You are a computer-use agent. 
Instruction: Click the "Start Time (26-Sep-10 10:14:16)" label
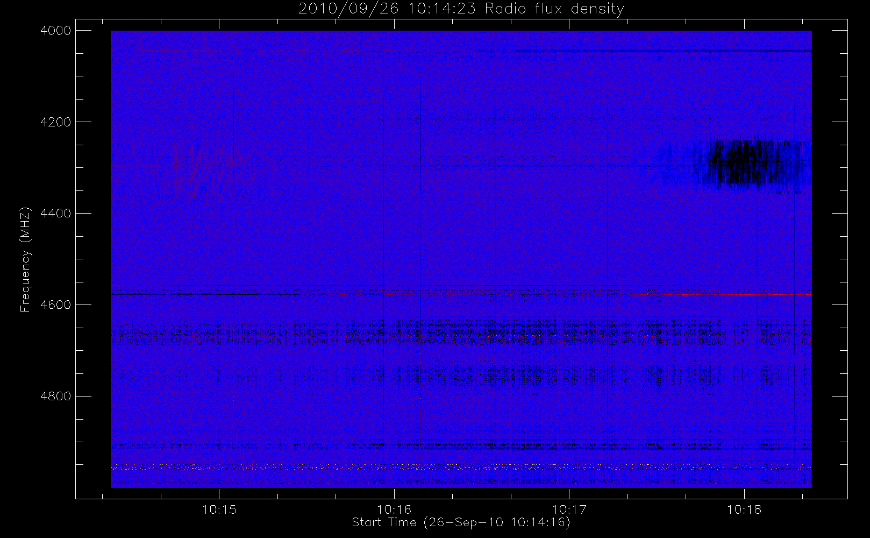coord(461,522)
